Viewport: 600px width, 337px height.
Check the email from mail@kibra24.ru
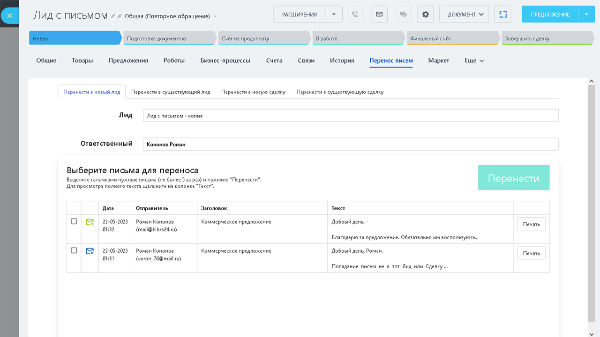coord(74,221)
